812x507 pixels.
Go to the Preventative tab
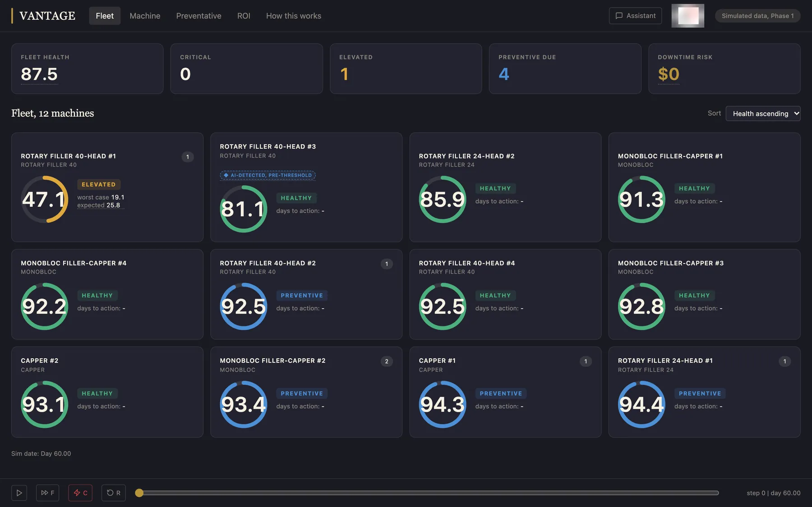[x=198, y=16]
